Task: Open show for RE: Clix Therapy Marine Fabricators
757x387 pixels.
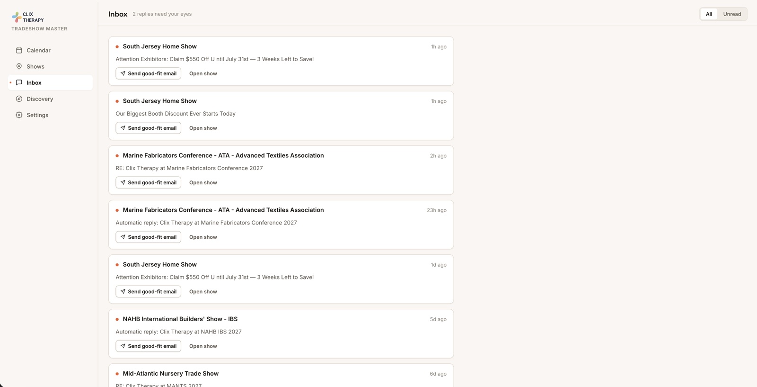Action: 203,182
